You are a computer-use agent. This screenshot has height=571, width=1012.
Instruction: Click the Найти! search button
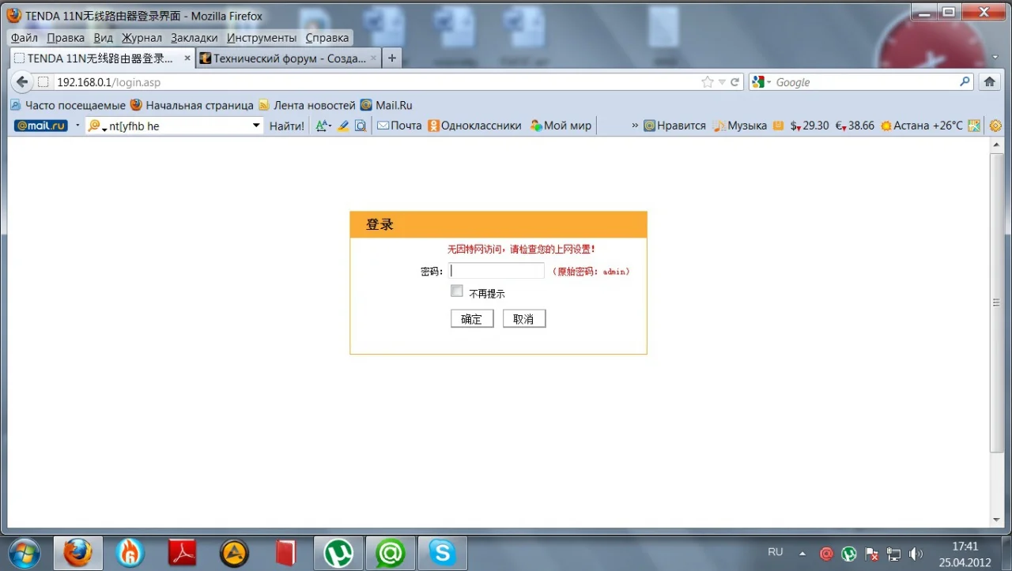click(286, 126)
